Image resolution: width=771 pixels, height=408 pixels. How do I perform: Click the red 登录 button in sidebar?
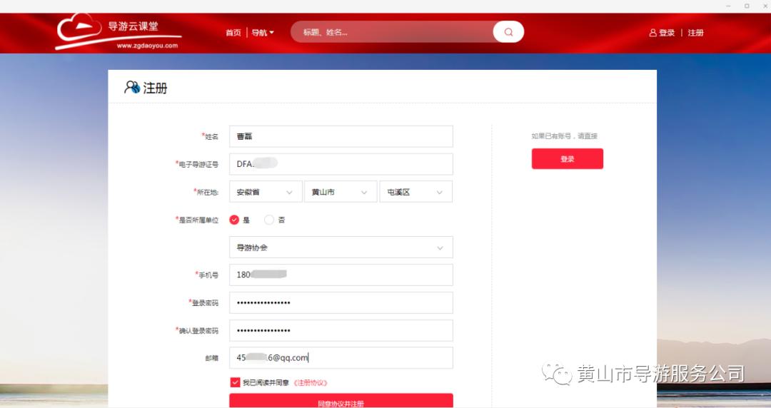567,159
